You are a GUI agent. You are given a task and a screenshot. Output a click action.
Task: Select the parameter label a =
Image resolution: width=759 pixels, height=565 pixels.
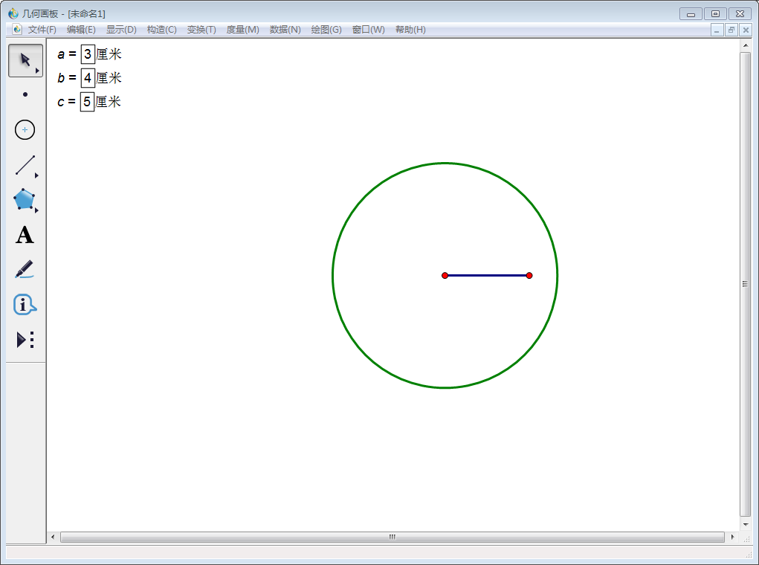click(x=67, y=54)
